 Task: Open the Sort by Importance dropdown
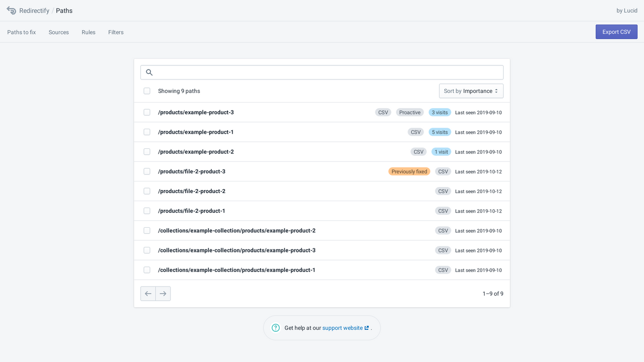[x=471, y=91]
